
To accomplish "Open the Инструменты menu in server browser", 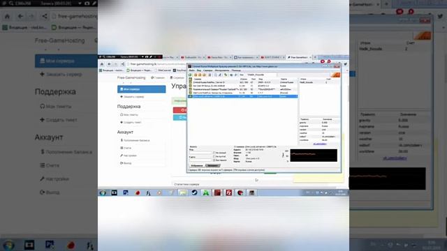I will click(222, 70).
